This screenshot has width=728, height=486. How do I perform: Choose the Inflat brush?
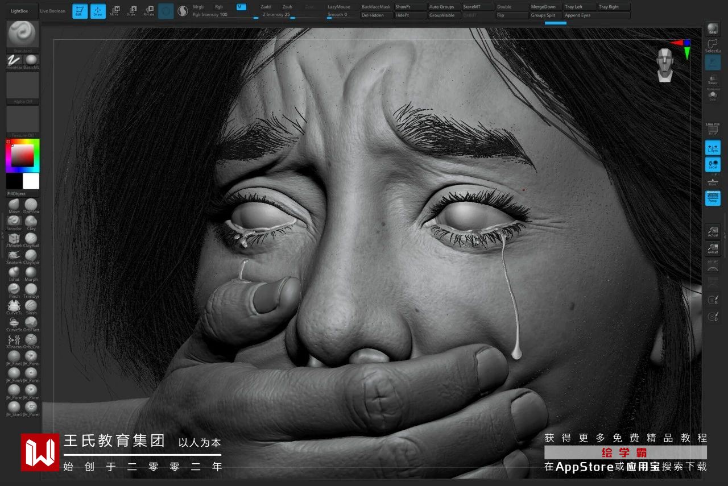[x=14, y=273]
